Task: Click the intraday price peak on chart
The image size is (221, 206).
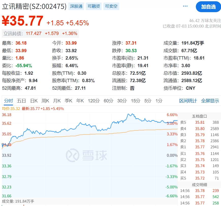Action: click(132, 114)
